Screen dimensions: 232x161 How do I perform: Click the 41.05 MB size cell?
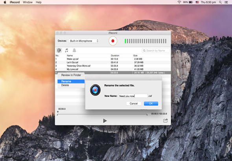(139, 69)
